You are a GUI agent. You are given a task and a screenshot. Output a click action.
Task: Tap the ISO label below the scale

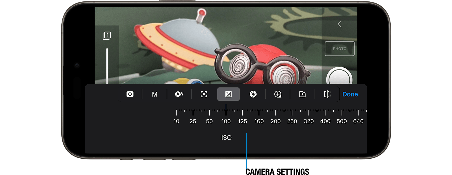pos(226,137)
